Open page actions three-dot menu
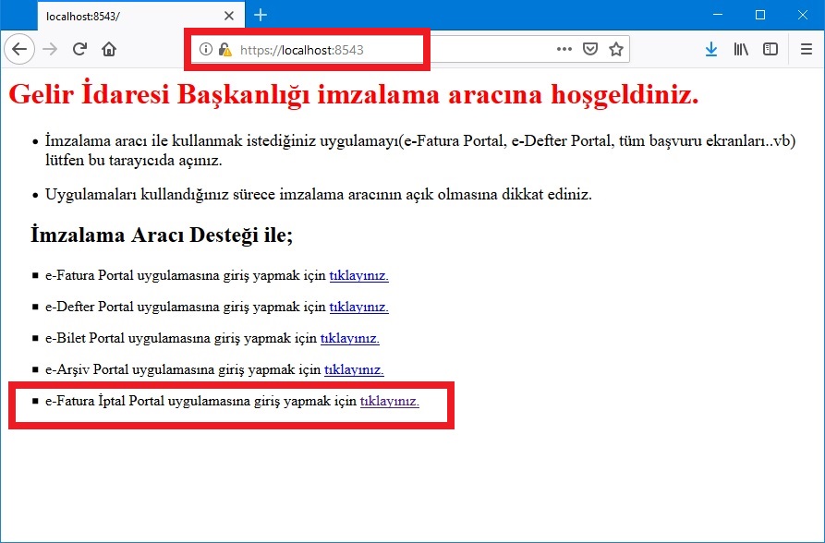Viewport: 825px width, 543px height. point(564,50)
